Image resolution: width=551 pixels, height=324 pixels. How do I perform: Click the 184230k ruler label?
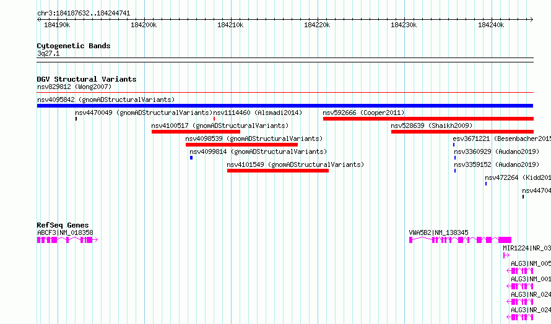click(404, 25)
